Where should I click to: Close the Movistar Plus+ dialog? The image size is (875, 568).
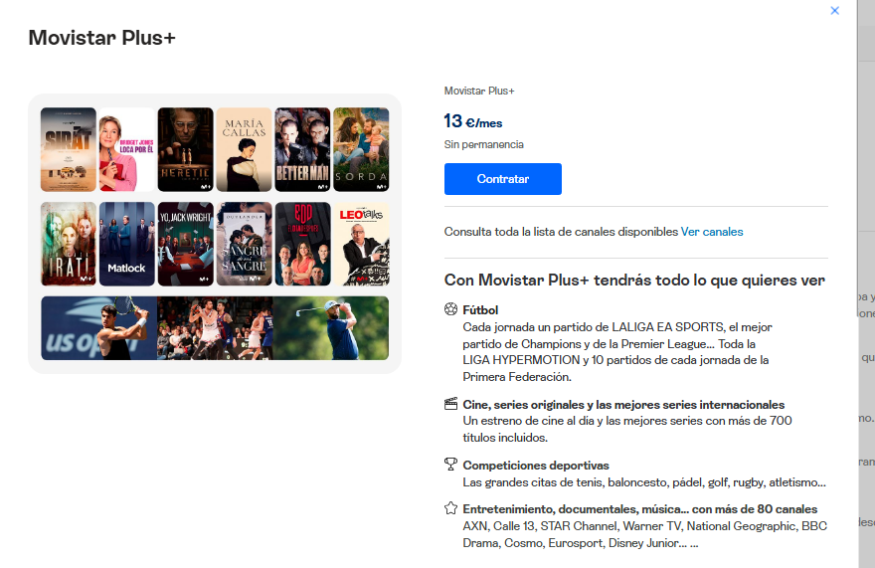click(x=834, y=11)
